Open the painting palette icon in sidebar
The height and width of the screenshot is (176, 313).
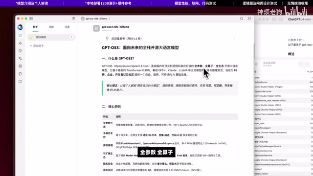coord(20,51)
